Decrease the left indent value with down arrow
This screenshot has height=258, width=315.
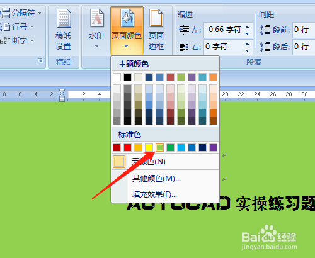[248, 33]
